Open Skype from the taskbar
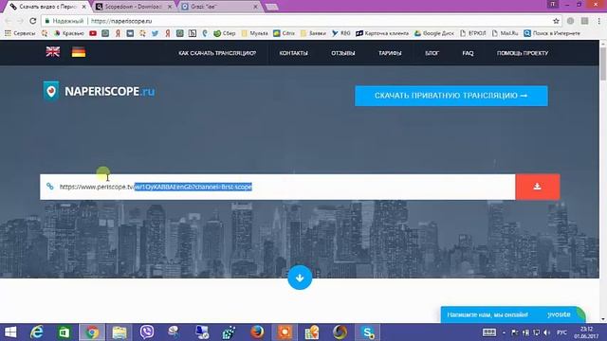 pyautogui.click(x=367, y=332)
